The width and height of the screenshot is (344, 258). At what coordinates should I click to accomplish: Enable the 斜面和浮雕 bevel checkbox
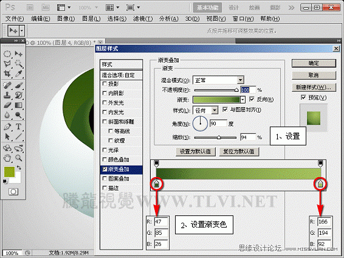[x=105, y=122]
